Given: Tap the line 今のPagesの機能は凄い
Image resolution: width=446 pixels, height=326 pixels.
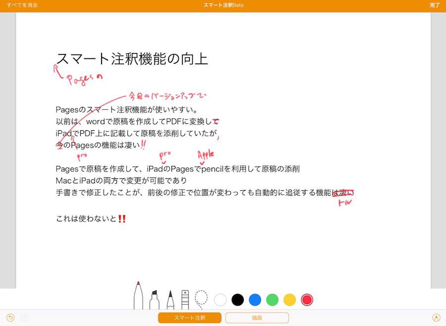Looking at the screenshot, I should tap(98, 145).
